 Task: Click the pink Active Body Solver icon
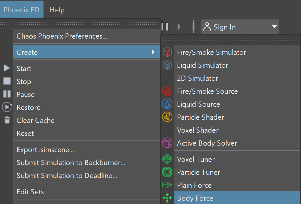pos(167,143)
